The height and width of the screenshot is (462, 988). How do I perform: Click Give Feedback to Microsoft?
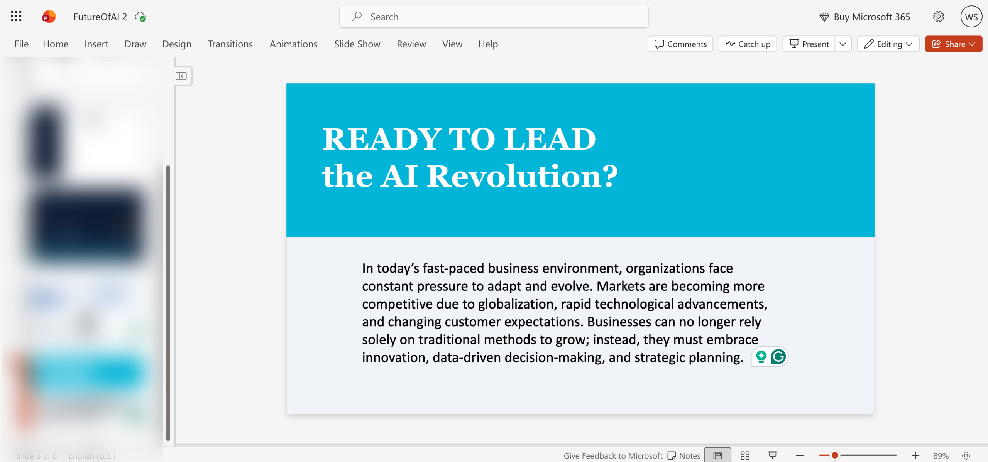coord(612,455)
